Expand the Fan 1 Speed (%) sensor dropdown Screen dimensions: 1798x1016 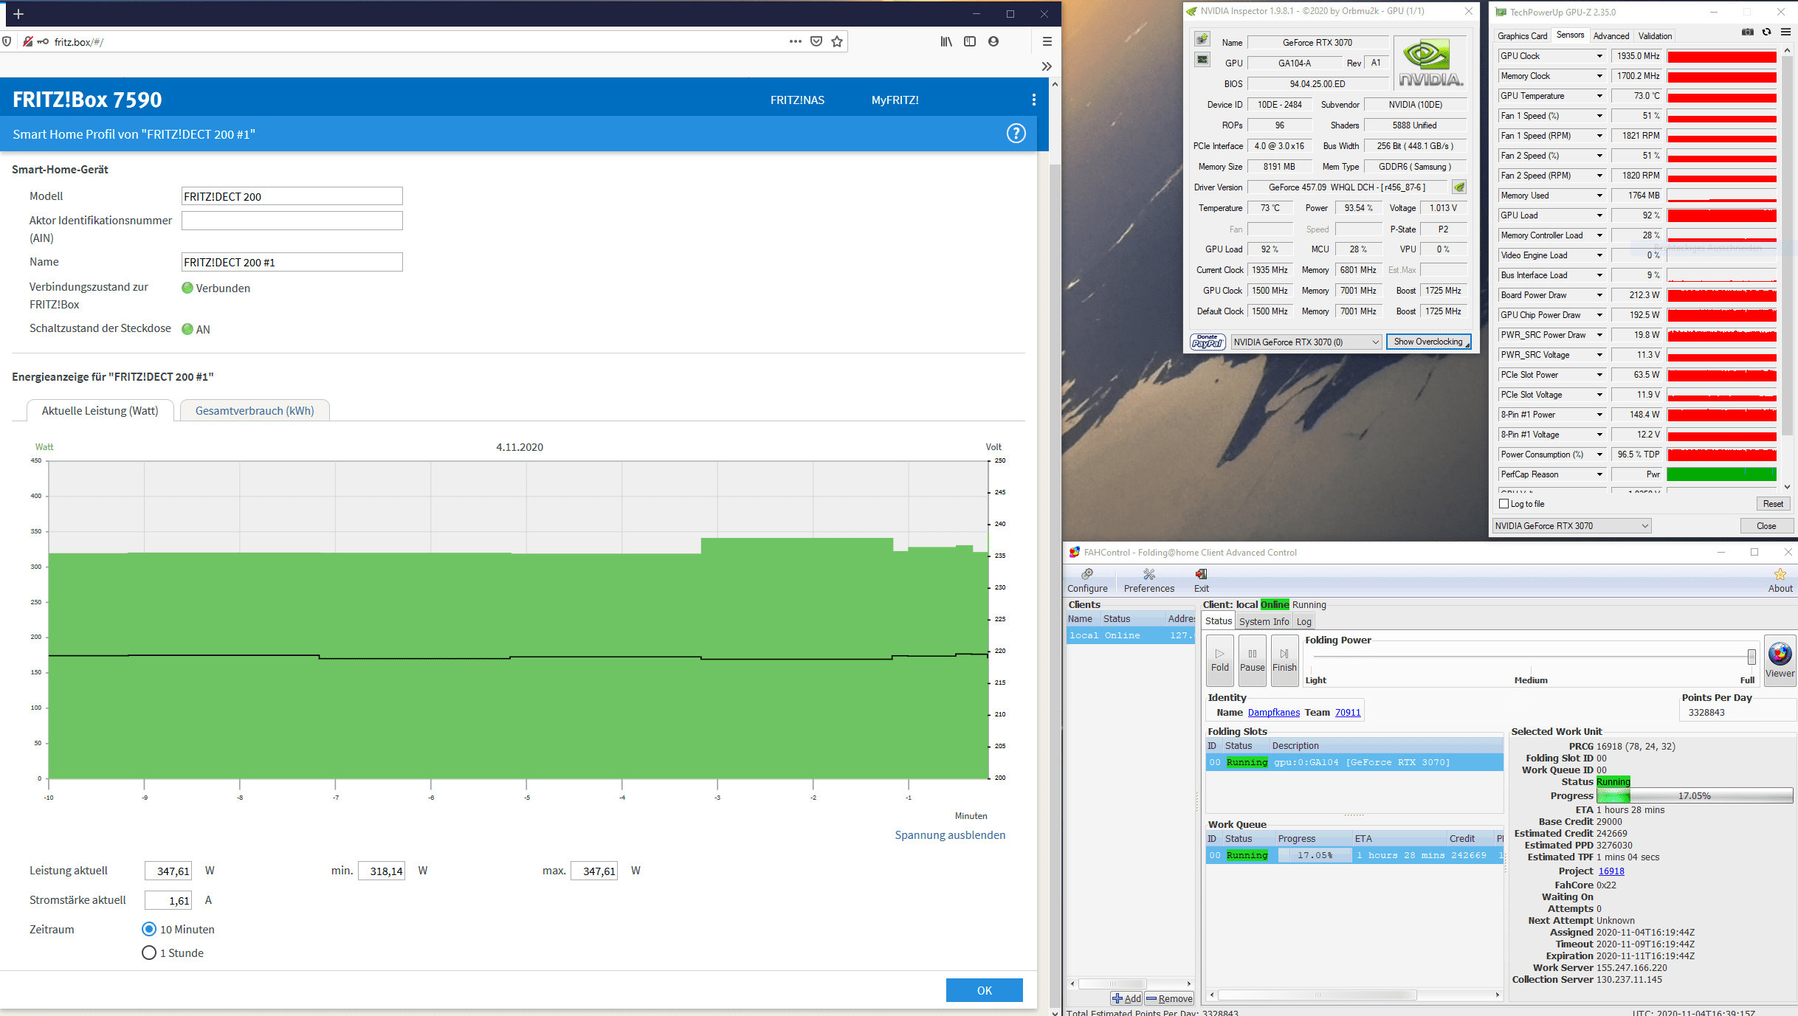click(1599, 116)
